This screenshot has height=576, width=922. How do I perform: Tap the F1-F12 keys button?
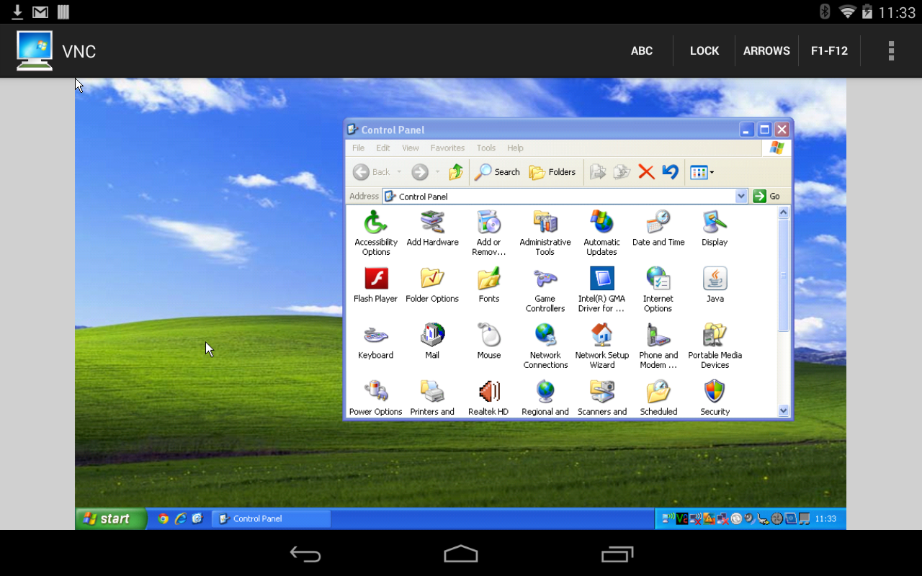coord(829,50)
